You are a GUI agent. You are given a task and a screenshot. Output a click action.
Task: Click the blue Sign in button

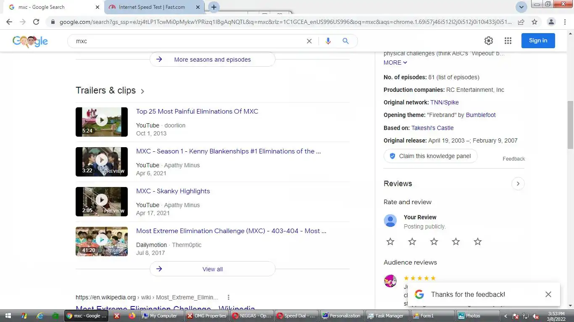pos(538,41)
